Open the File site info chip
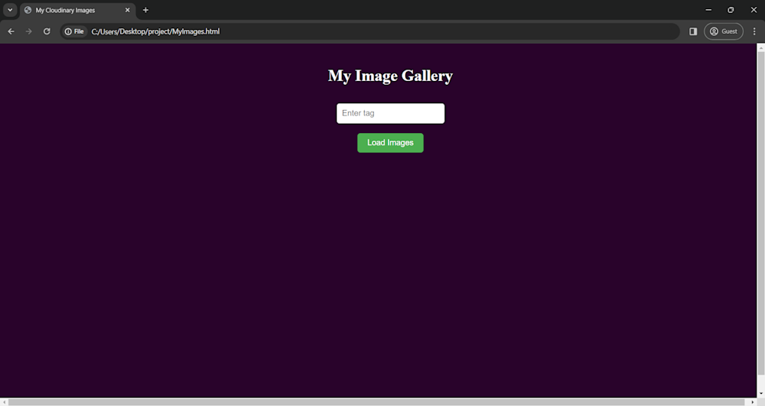 point(74,31)
